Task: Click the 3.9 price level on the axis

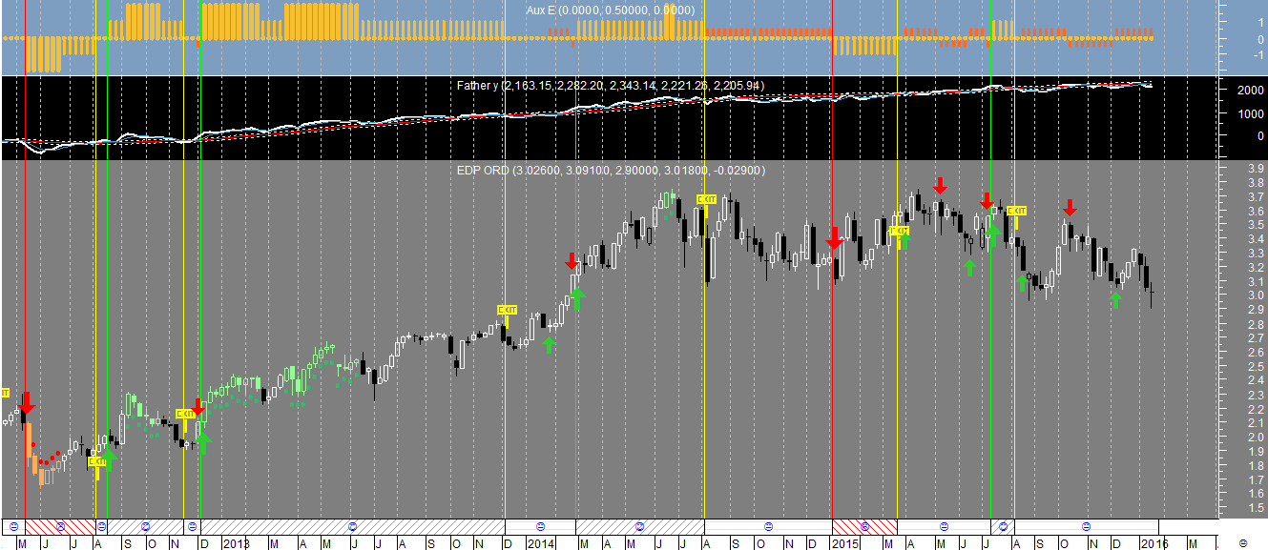Action: click(x=1256, y=169)
